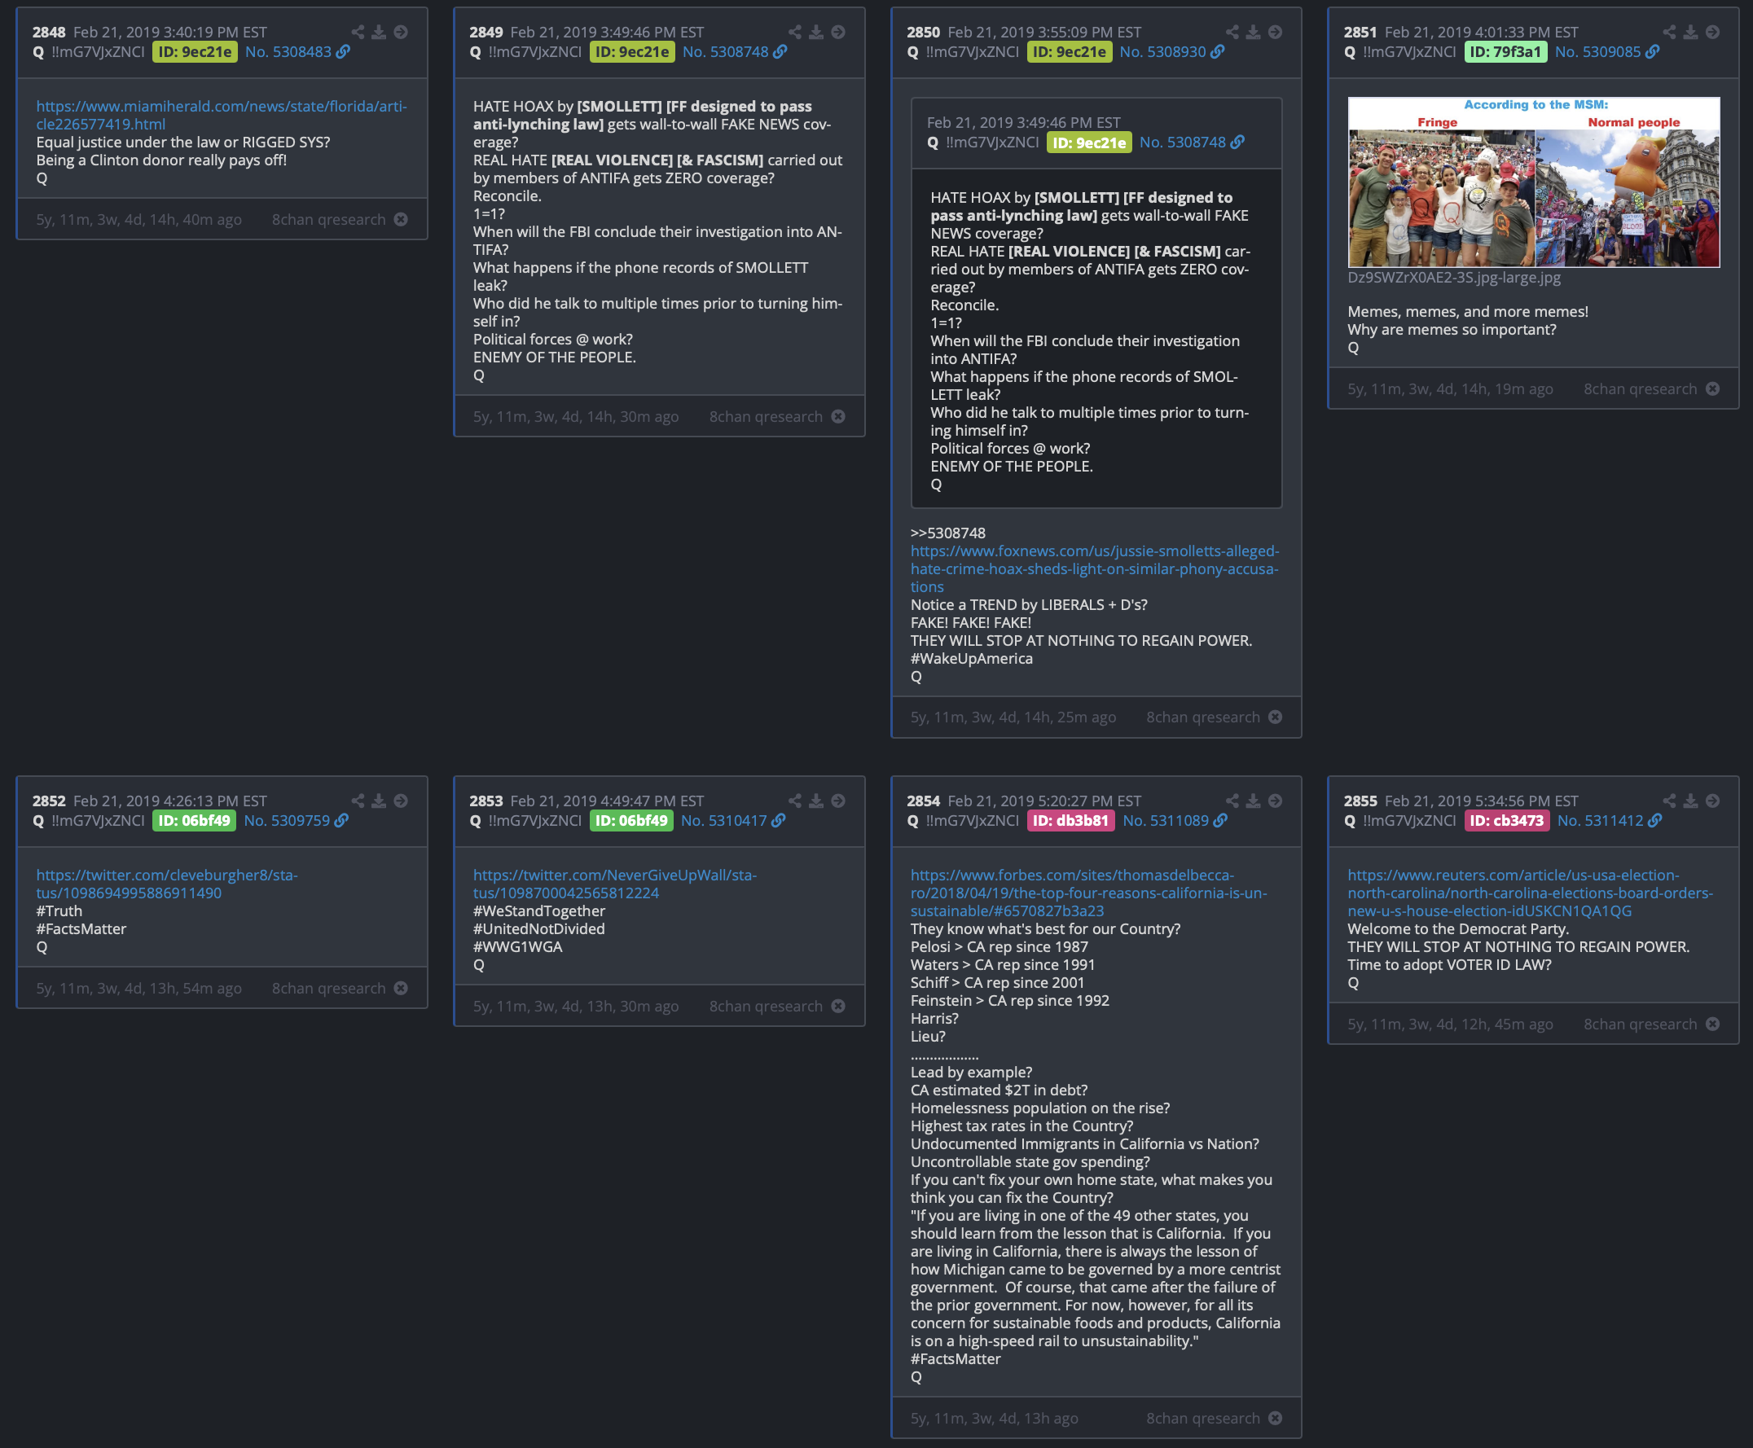Click link icon beside No. 5308483
Viewport: 1753px width, 1448px height.
[x=343, y=52]
